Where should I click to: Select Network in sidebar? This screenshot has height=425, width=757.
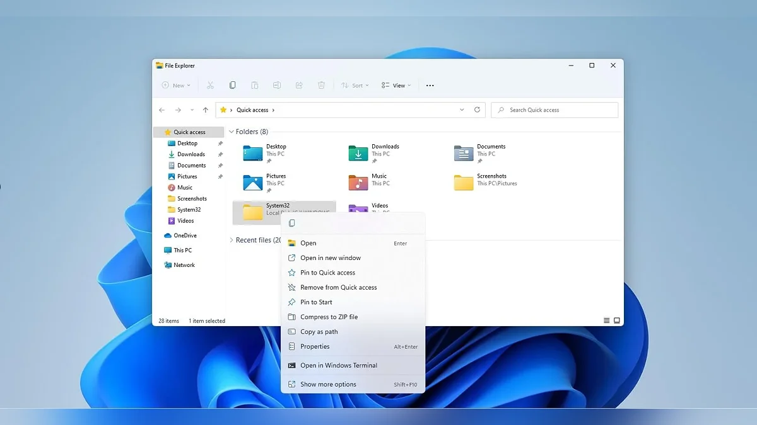click(x=189, y=265)
